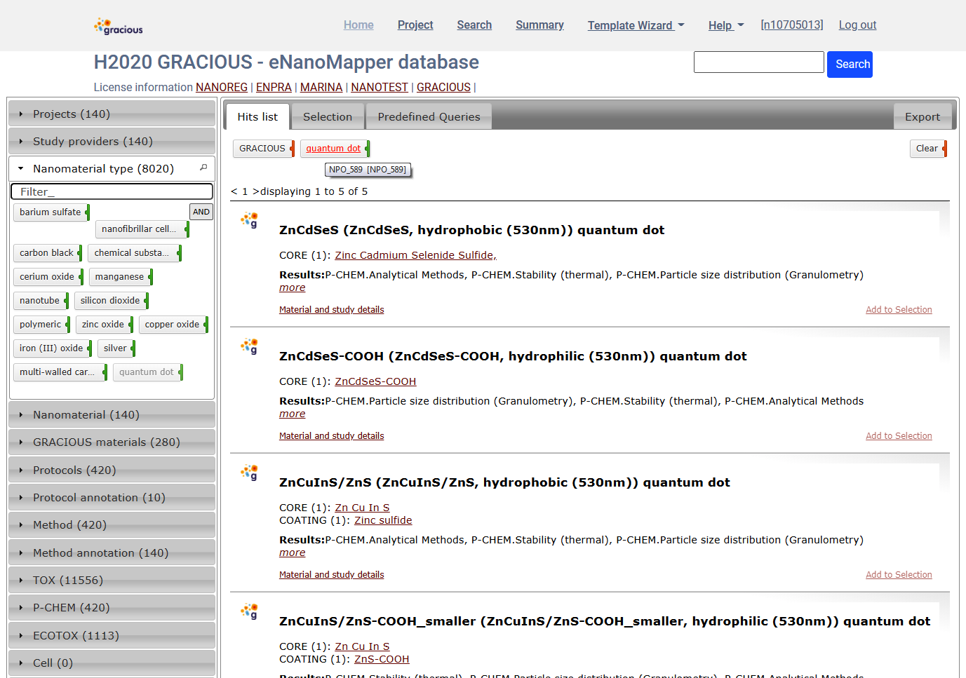Image resolution: width=966 pixels, height=678 pixels.
Task: Click the icon beside ZnCdSeS-COOH result
Action: (249, 346)
